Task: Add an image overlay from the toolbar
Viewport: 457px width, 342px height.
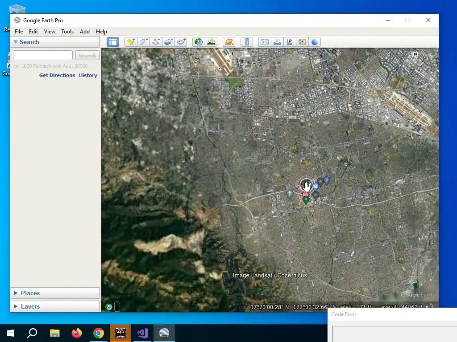Action: click(x=168, y=42)
